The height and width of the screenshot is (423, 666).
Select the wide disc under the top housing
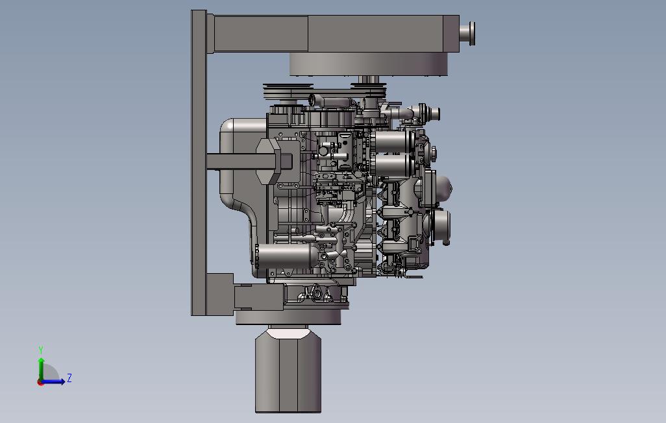coord(369,64)
